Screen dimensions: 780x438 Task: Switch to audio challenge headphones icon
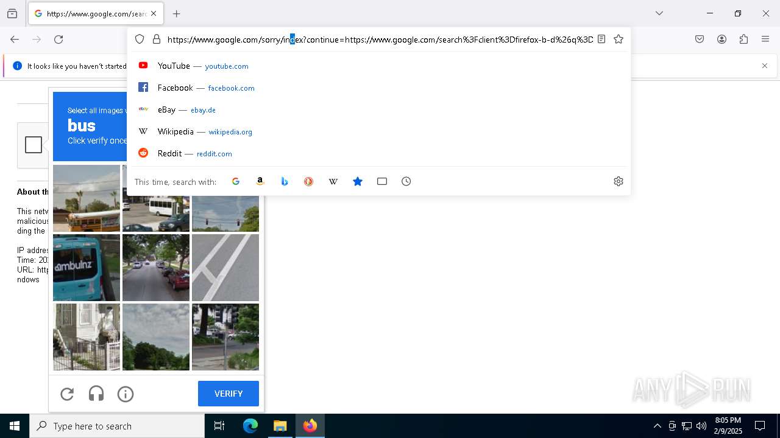[x=96, y=394]
